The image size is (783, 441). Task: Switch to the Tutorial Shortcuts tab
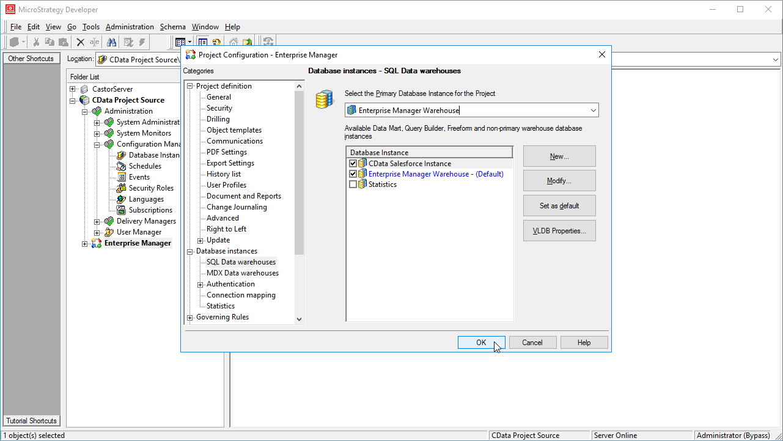click(31, 420)
